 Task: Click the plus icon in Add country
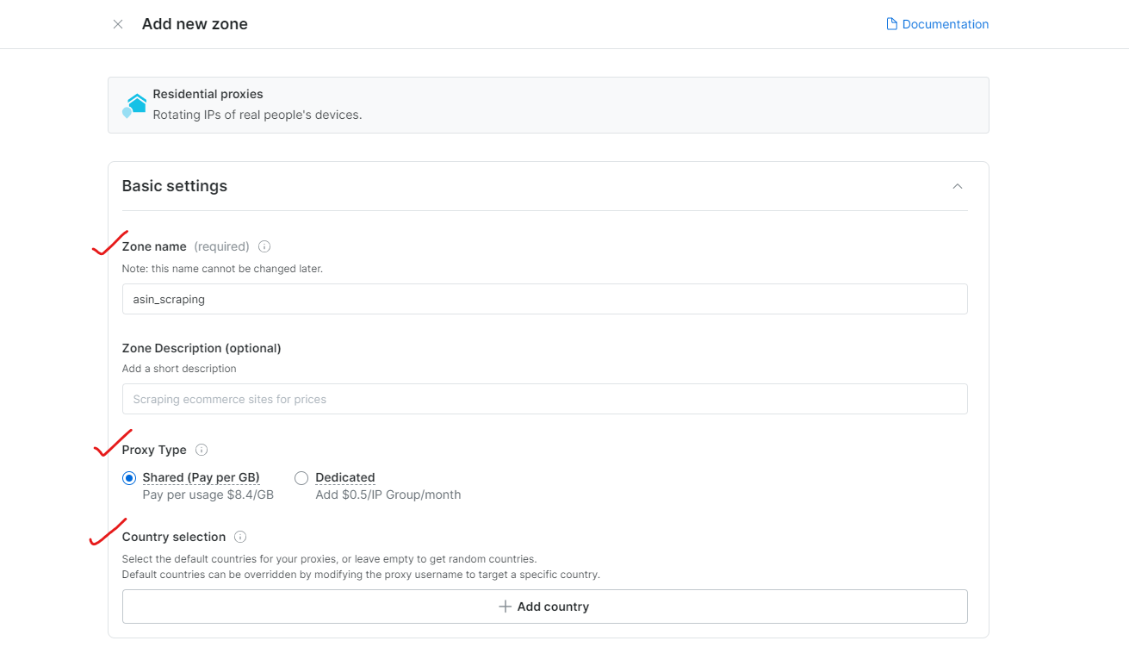506,607
